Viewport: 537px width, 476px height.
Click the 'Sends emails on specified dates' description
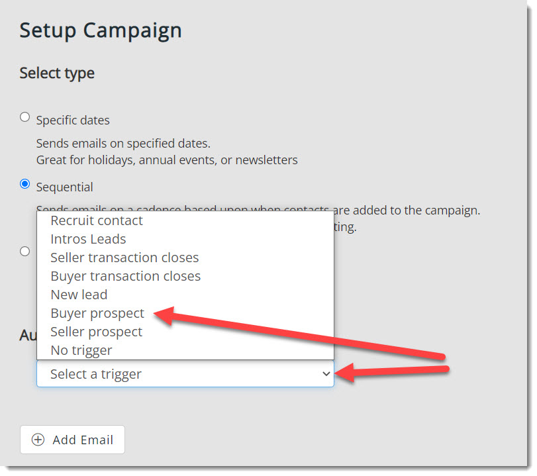[123, 143]
